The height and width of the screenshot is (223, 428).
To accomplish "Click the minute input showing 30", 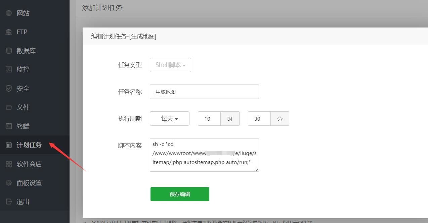I will (259, 119).
